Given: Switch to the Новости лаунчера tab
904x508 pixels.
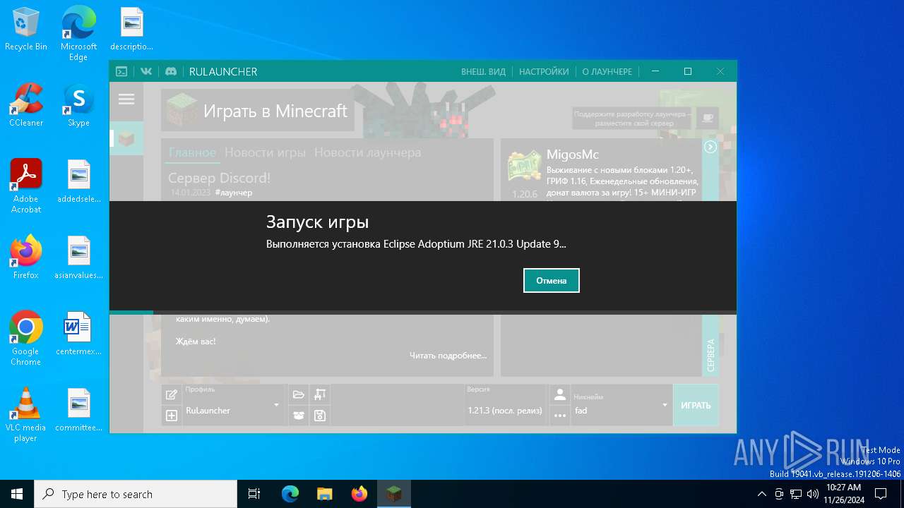Looking at the screenshot, I should (x=367, y=152).
